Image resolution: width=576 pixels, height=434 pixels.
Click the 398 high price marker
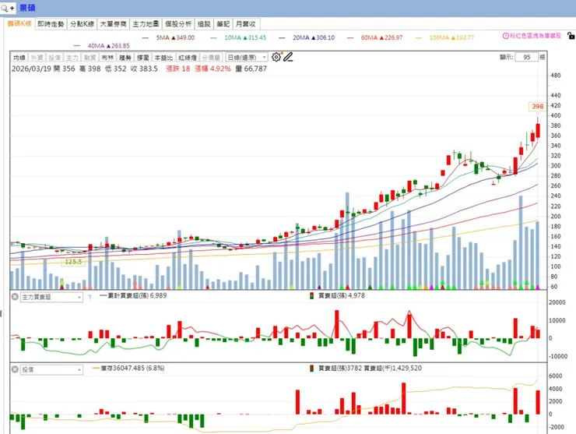[x=538, y=106]
